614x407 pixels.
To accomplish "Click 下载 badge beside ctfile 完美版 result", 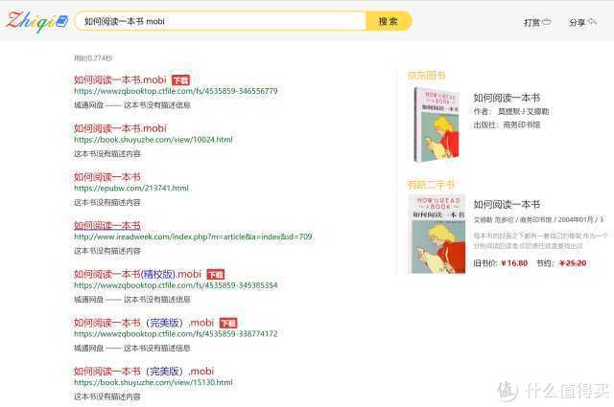I will 227,324.
